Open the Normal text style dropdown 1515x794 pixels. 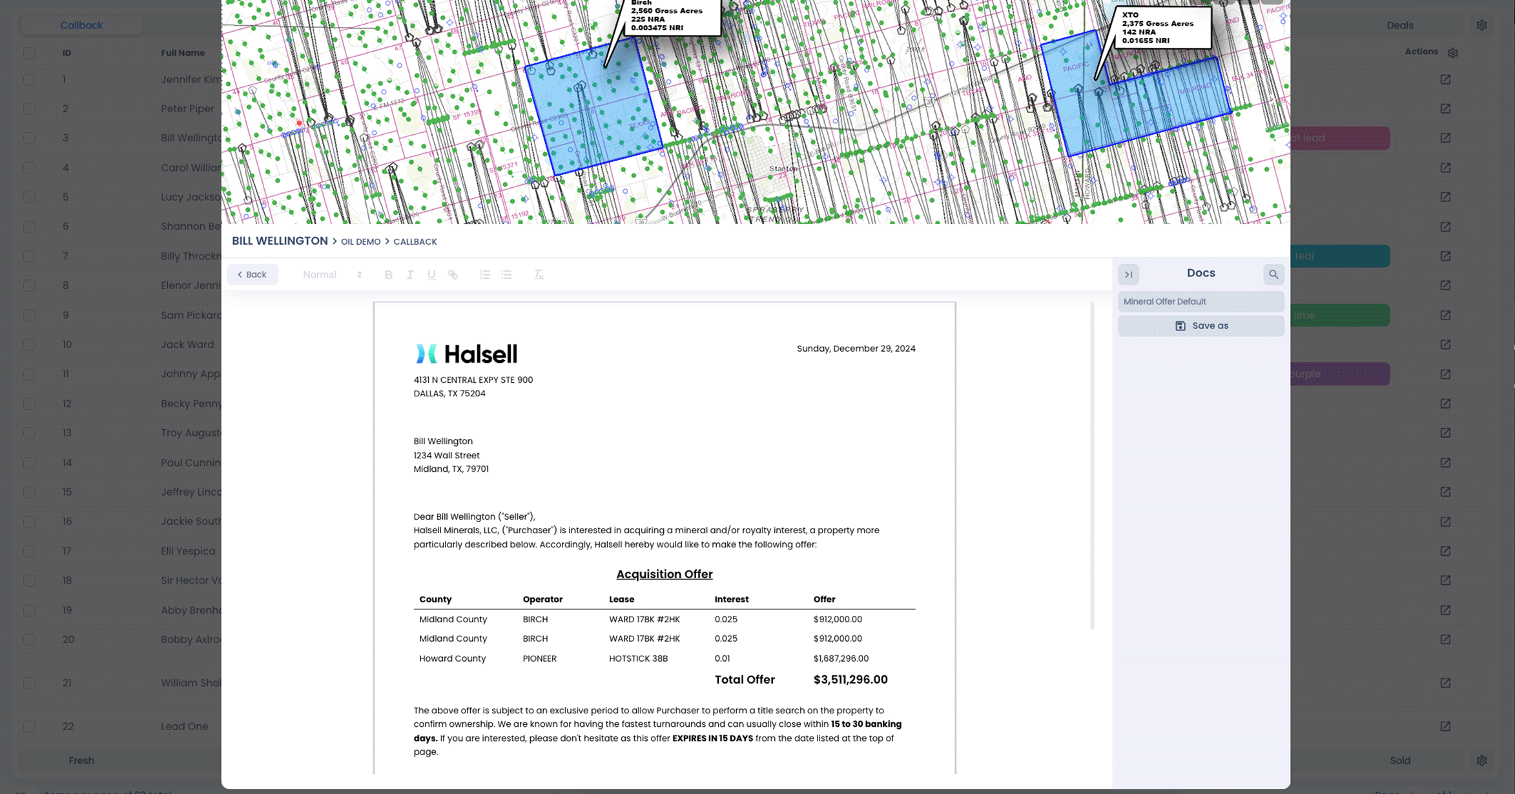332,274
